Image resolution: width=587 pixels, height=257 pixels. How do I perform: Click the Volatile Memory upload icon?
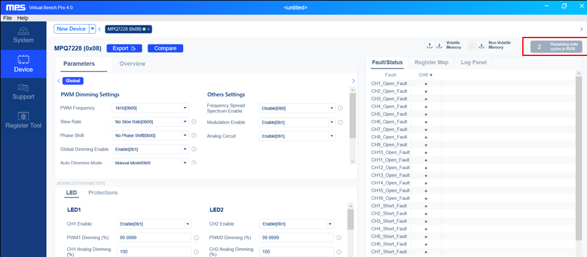430,45
